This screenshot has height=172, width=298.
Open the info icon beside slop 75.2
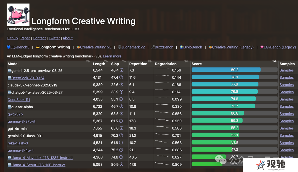click(121, 150)
